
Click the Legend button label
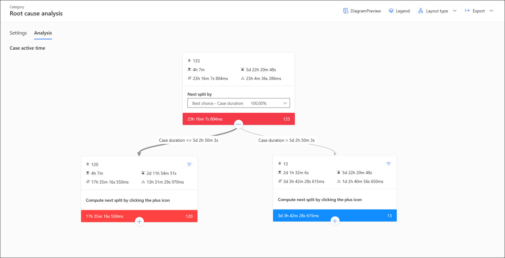[x=403, y=11]
